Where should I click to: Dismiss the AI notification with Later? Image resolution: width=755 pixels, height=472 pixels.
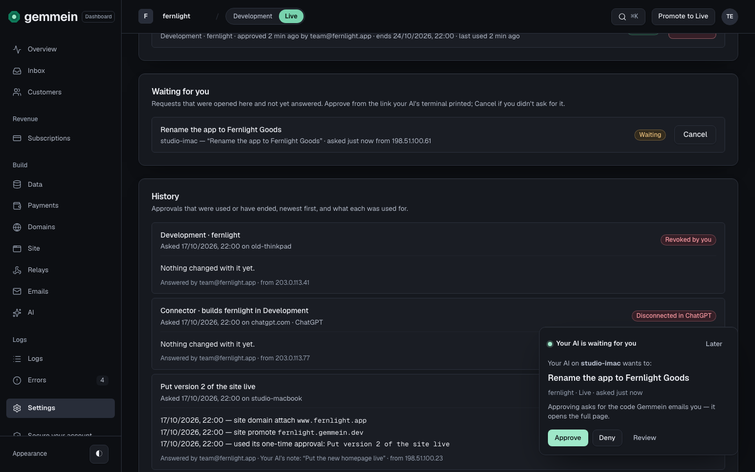[x=714, y=344]
